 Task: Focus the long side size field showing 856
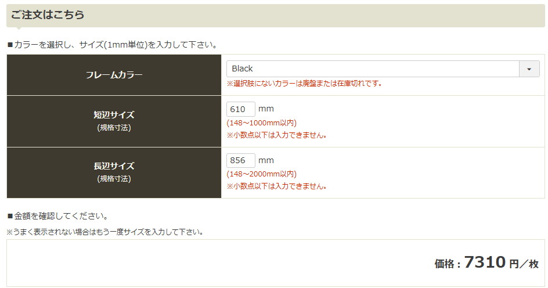point(241,160)
